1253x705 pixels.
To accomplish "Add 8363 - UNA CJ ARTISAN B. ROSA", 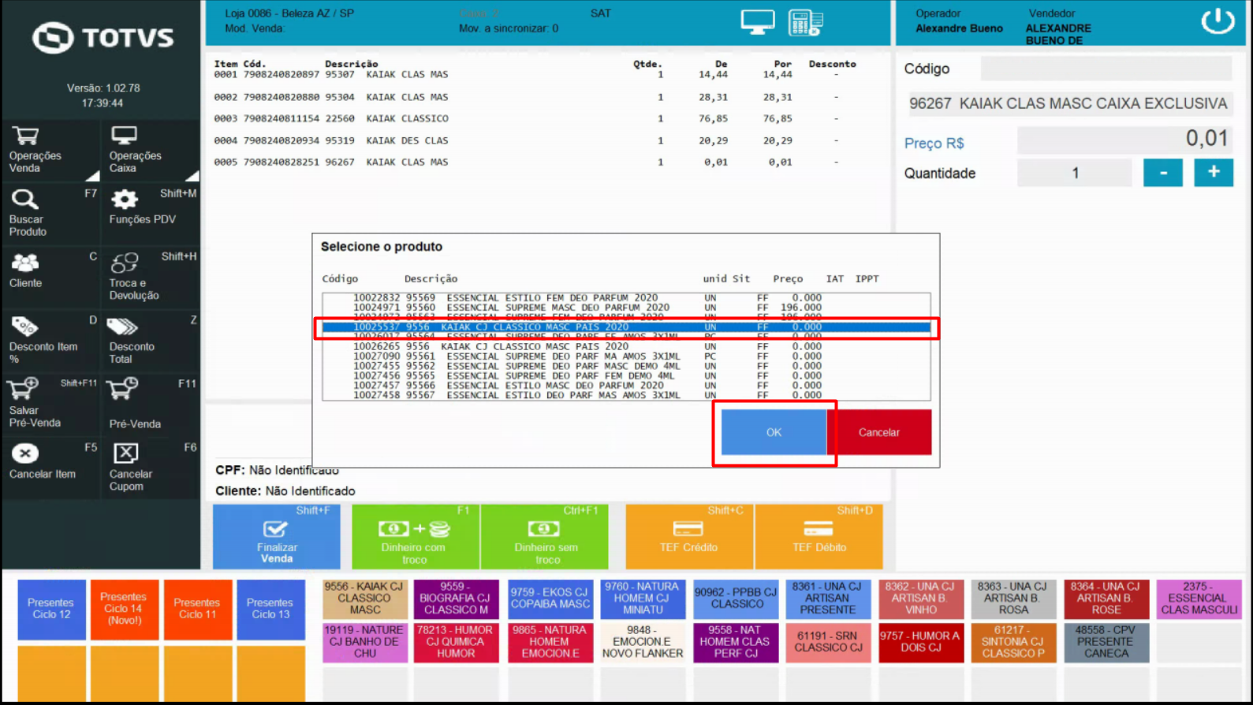I will pyautogui.click(x=1013, y=599).
